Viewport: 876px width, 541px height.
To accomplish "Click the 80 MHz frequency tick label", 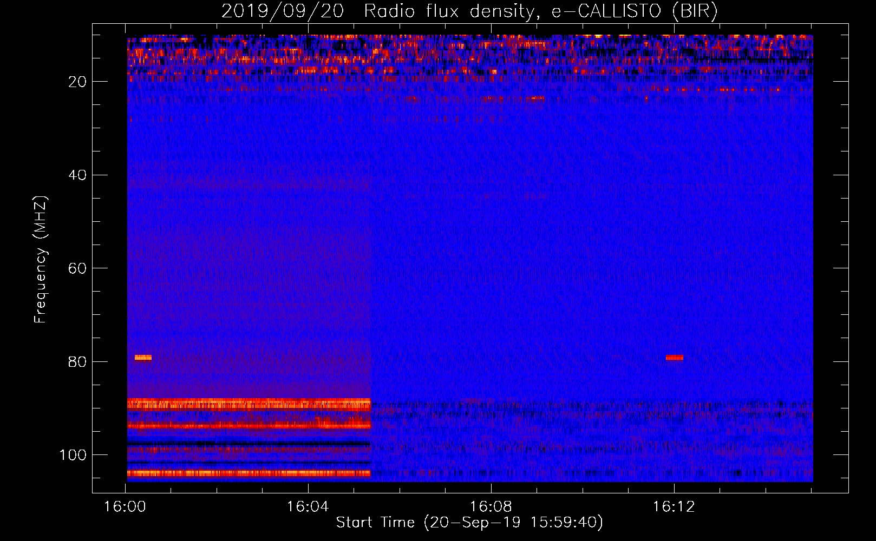I will pos(78,361).
